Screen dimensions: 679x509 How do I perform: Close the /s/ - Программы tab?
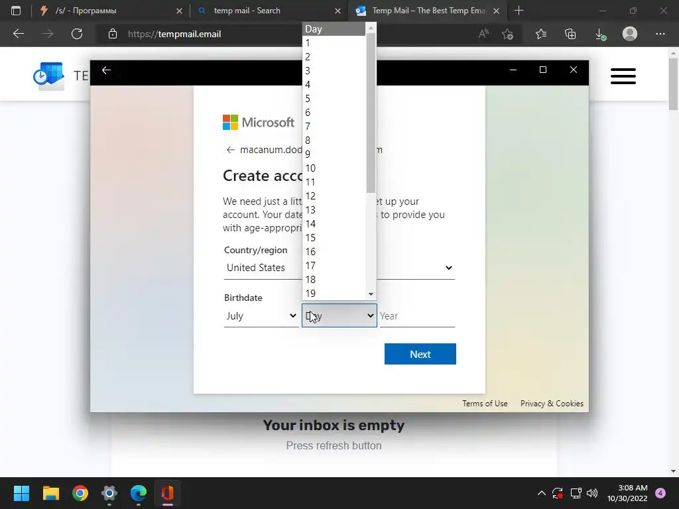coord(179,11)
